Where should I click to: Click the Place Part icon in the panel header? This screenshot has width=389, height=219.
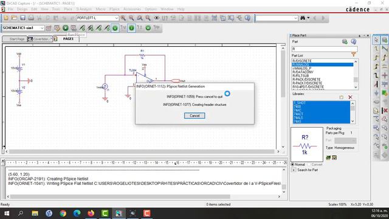click(x=345, y=41)
